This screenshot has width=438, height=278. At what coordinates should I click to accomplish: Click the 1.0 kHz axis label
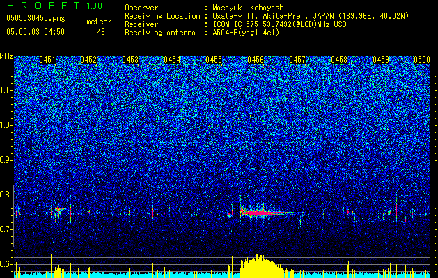coord(6,126)
